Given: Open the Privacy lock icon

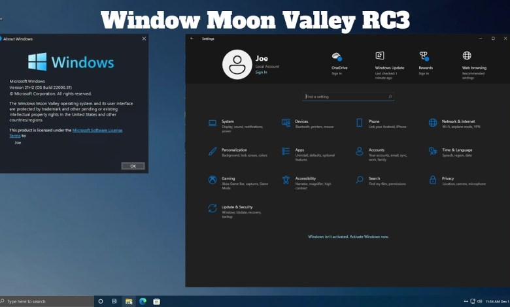Looking at the screenshot, I should (433, 180).
